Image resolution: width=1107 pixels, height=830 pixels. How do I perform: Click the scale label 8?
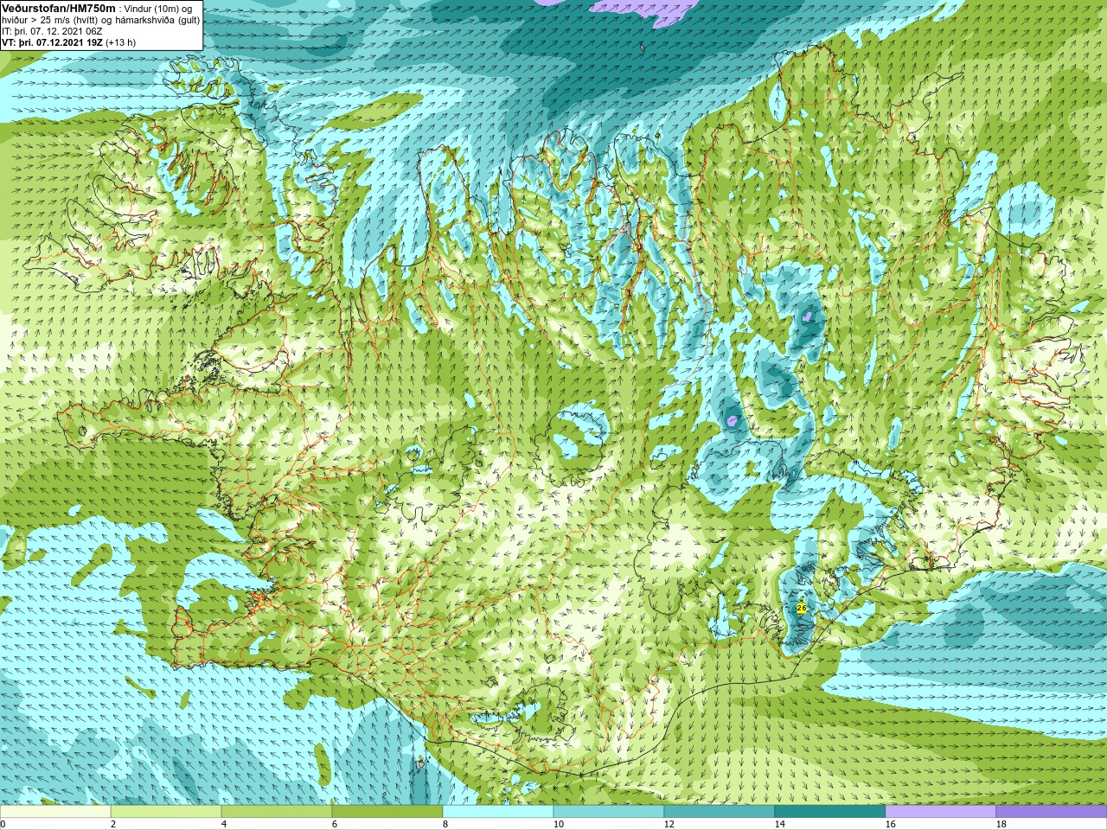pos(445,824)
